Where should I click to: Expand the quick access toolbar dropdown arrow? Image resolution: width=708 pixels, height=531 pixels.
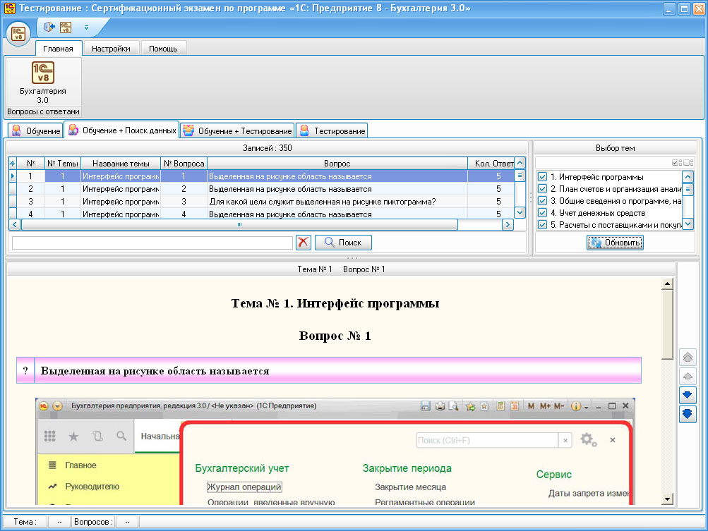pyautogui.click(x=86, y=28)
